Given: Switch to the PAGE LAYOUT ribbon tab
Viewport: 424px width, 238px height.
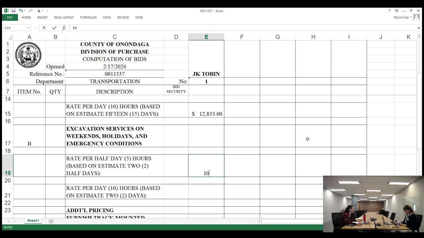Looking at the screenshot, I should (x=64, y=17).
